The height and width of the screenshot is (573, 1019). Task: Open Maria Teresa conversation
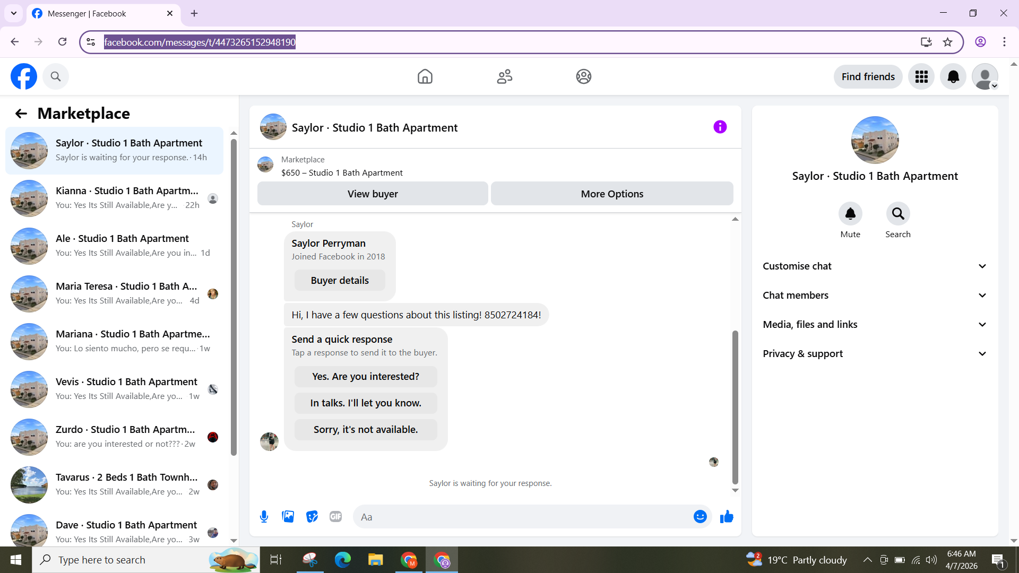114,293
